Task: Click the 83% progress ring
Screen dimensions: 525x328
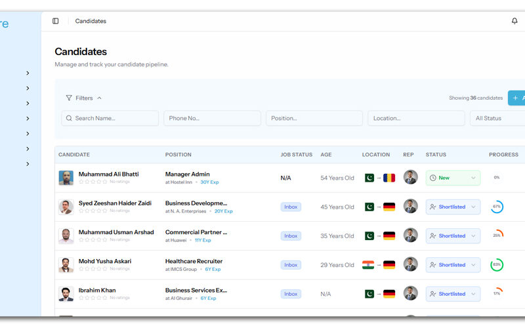Action: (497, 265)
